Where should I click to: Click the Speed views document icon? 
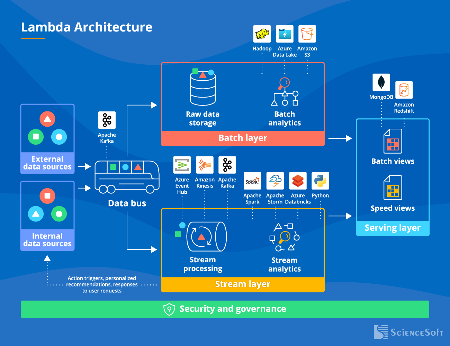point(393,189)
